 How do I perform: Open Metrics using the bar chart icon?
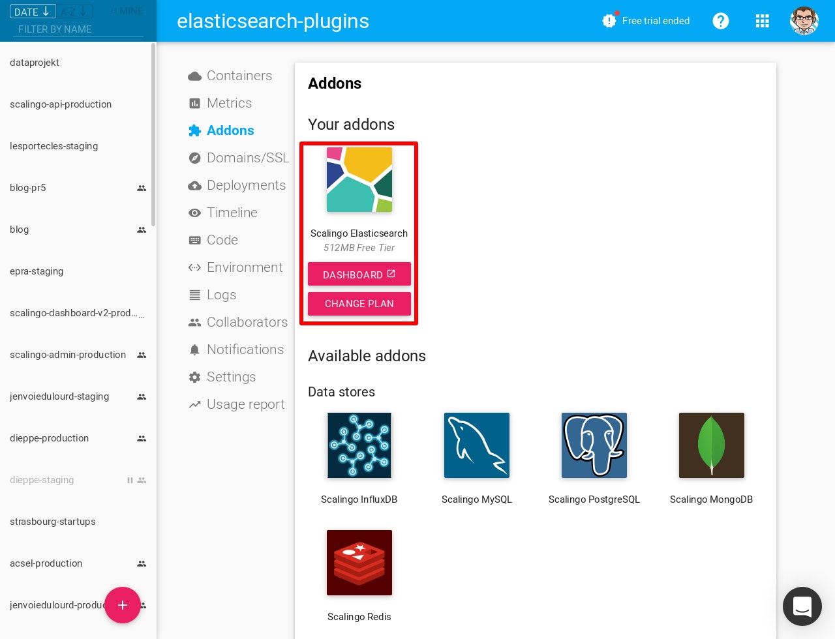(x=194, y=103)
